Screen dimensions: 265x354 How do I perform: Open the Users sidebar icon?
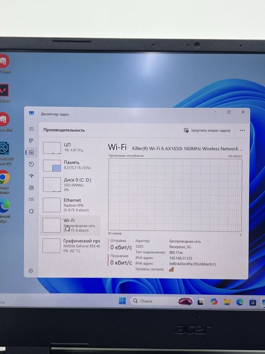coord(31,188)
